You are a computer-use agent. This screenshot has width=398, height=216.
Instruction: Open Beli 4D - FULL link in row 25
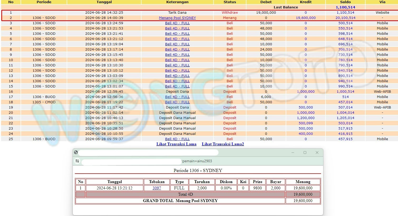pyautogui.click(x=177, y=139)
